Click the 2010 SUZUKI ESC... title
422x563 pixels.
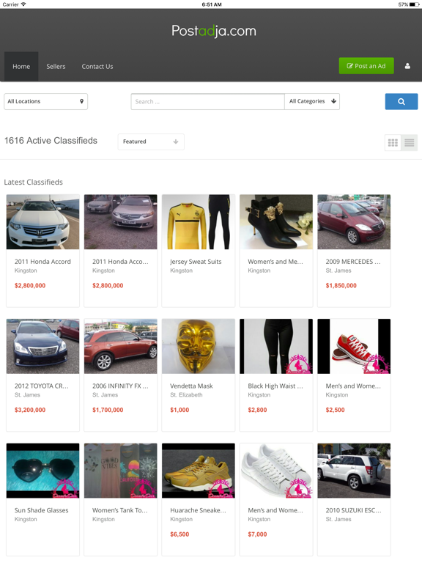tap(353, 510)
